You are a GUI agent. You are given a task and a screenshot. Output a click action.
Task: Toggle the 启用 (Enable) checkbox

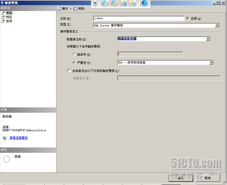click(187, 19)
